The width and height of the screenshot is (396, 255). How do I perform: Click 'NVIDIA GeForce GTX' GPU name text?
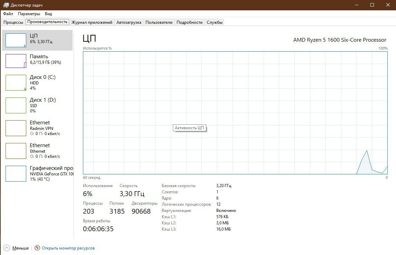(x=52, y=174)
